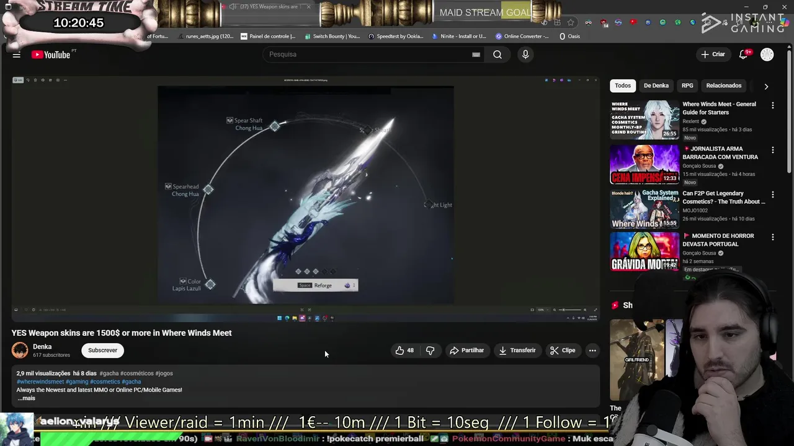794x446 pixels.
Task: Click the #gaming hashtag in the description
Action: point(77,382)
